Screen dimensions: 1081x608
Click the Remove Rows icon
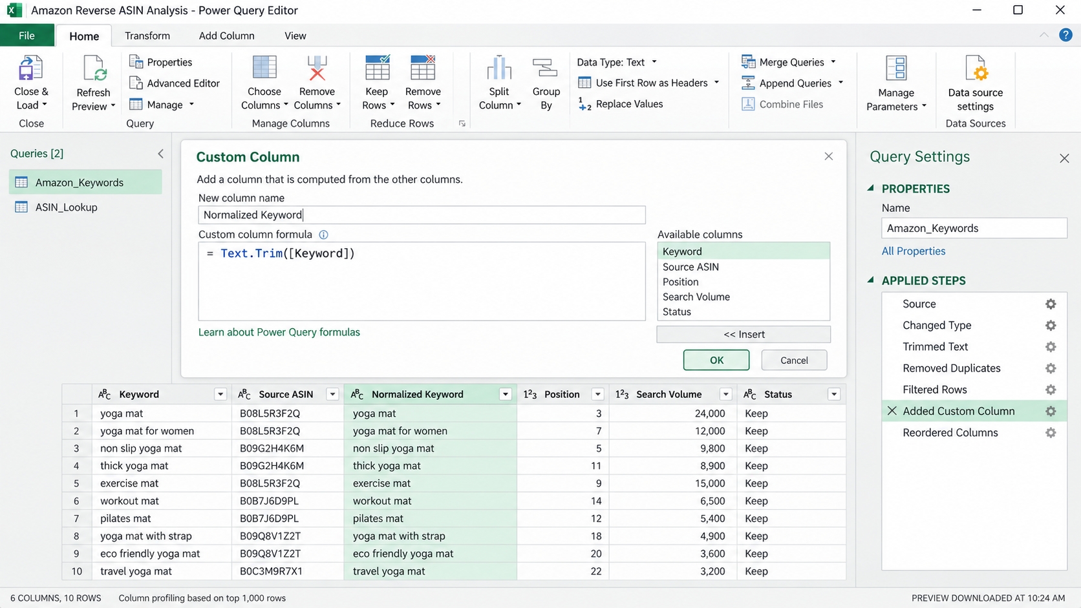click(x=423, y=68)
